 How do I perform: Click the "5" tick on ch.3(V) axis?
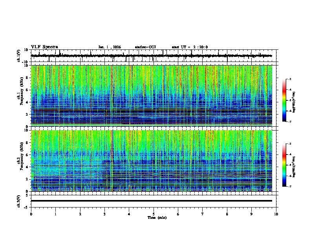click(x=27, y=195)
